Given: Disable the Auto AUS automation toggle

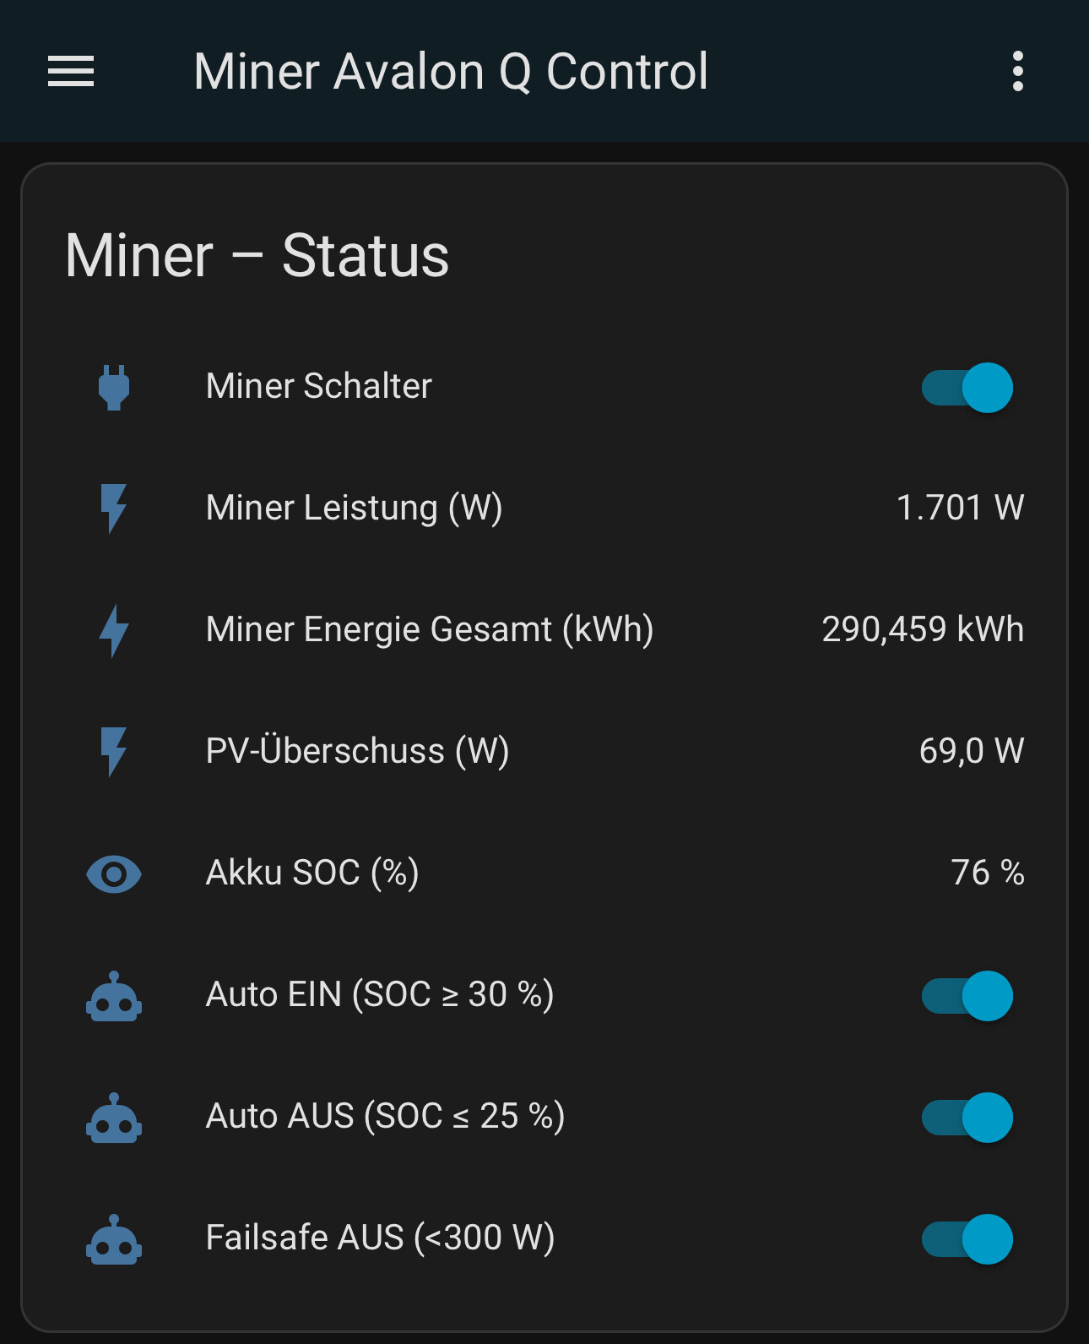Looking at the screenshot, I should point(967,1118).
